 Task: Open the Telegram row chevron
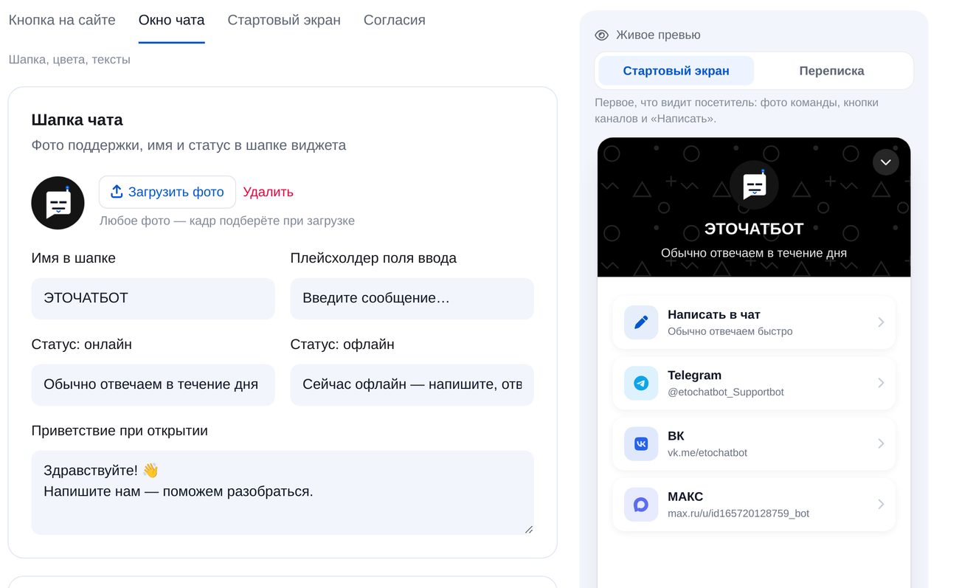click(881, 384)
